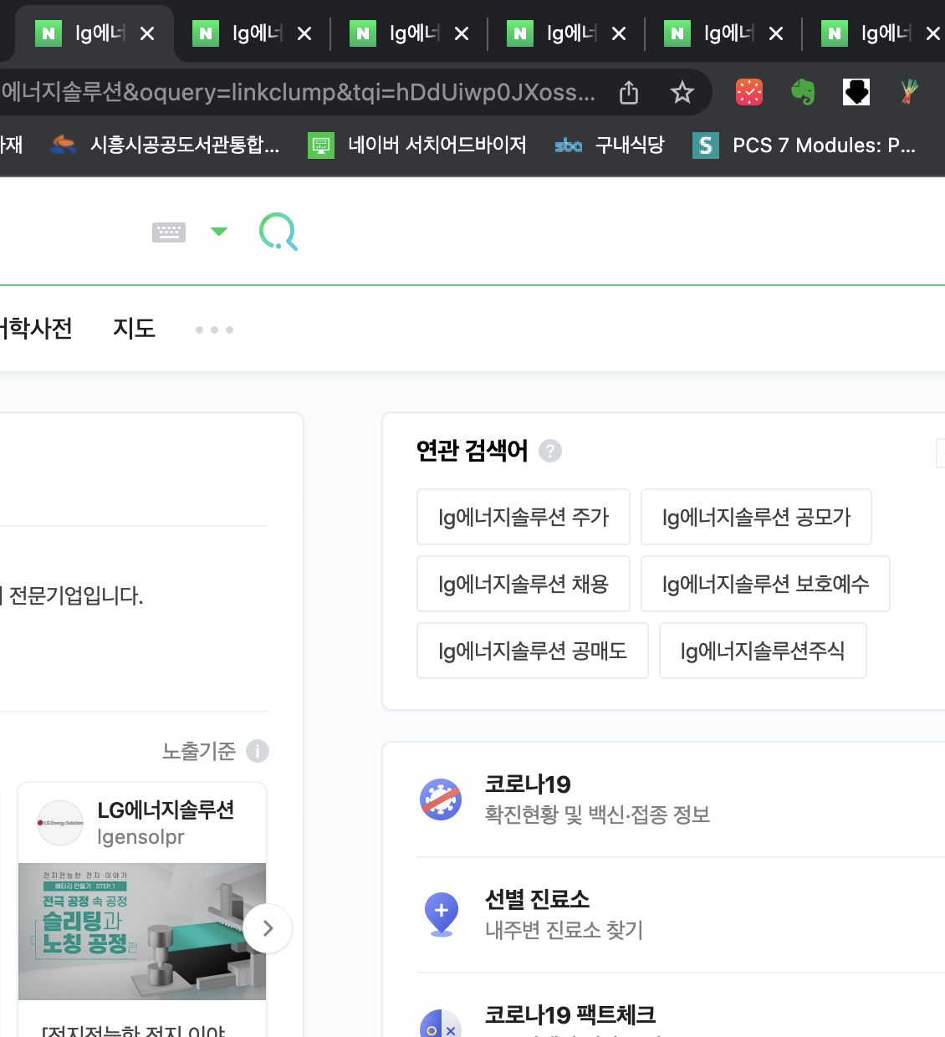Close the second lg에너 browser tab

(x=304, y=33)
